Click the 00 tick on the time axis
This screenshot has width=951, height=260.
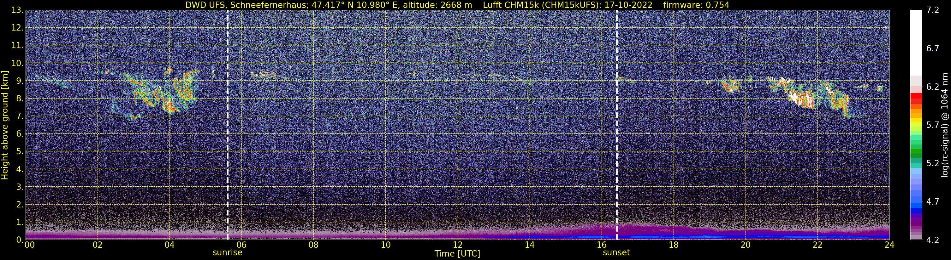(29, 245)
